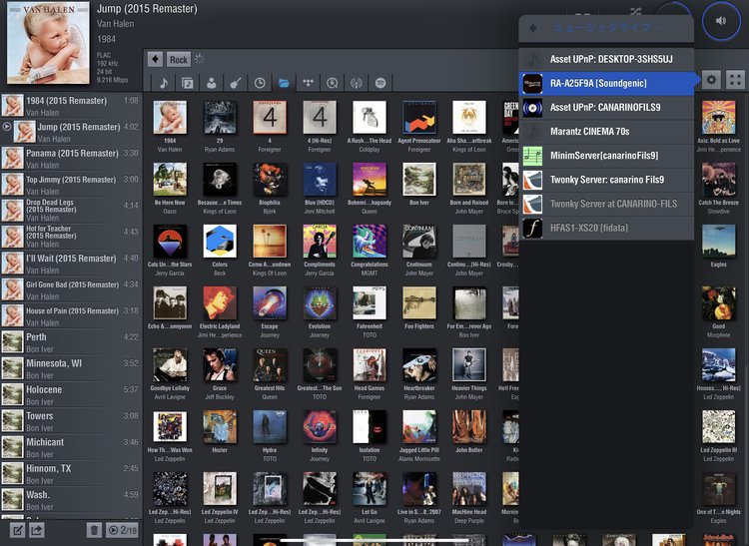Play Michicant by Bon Iver
The image size is (749, 546).
coord(71,447)
